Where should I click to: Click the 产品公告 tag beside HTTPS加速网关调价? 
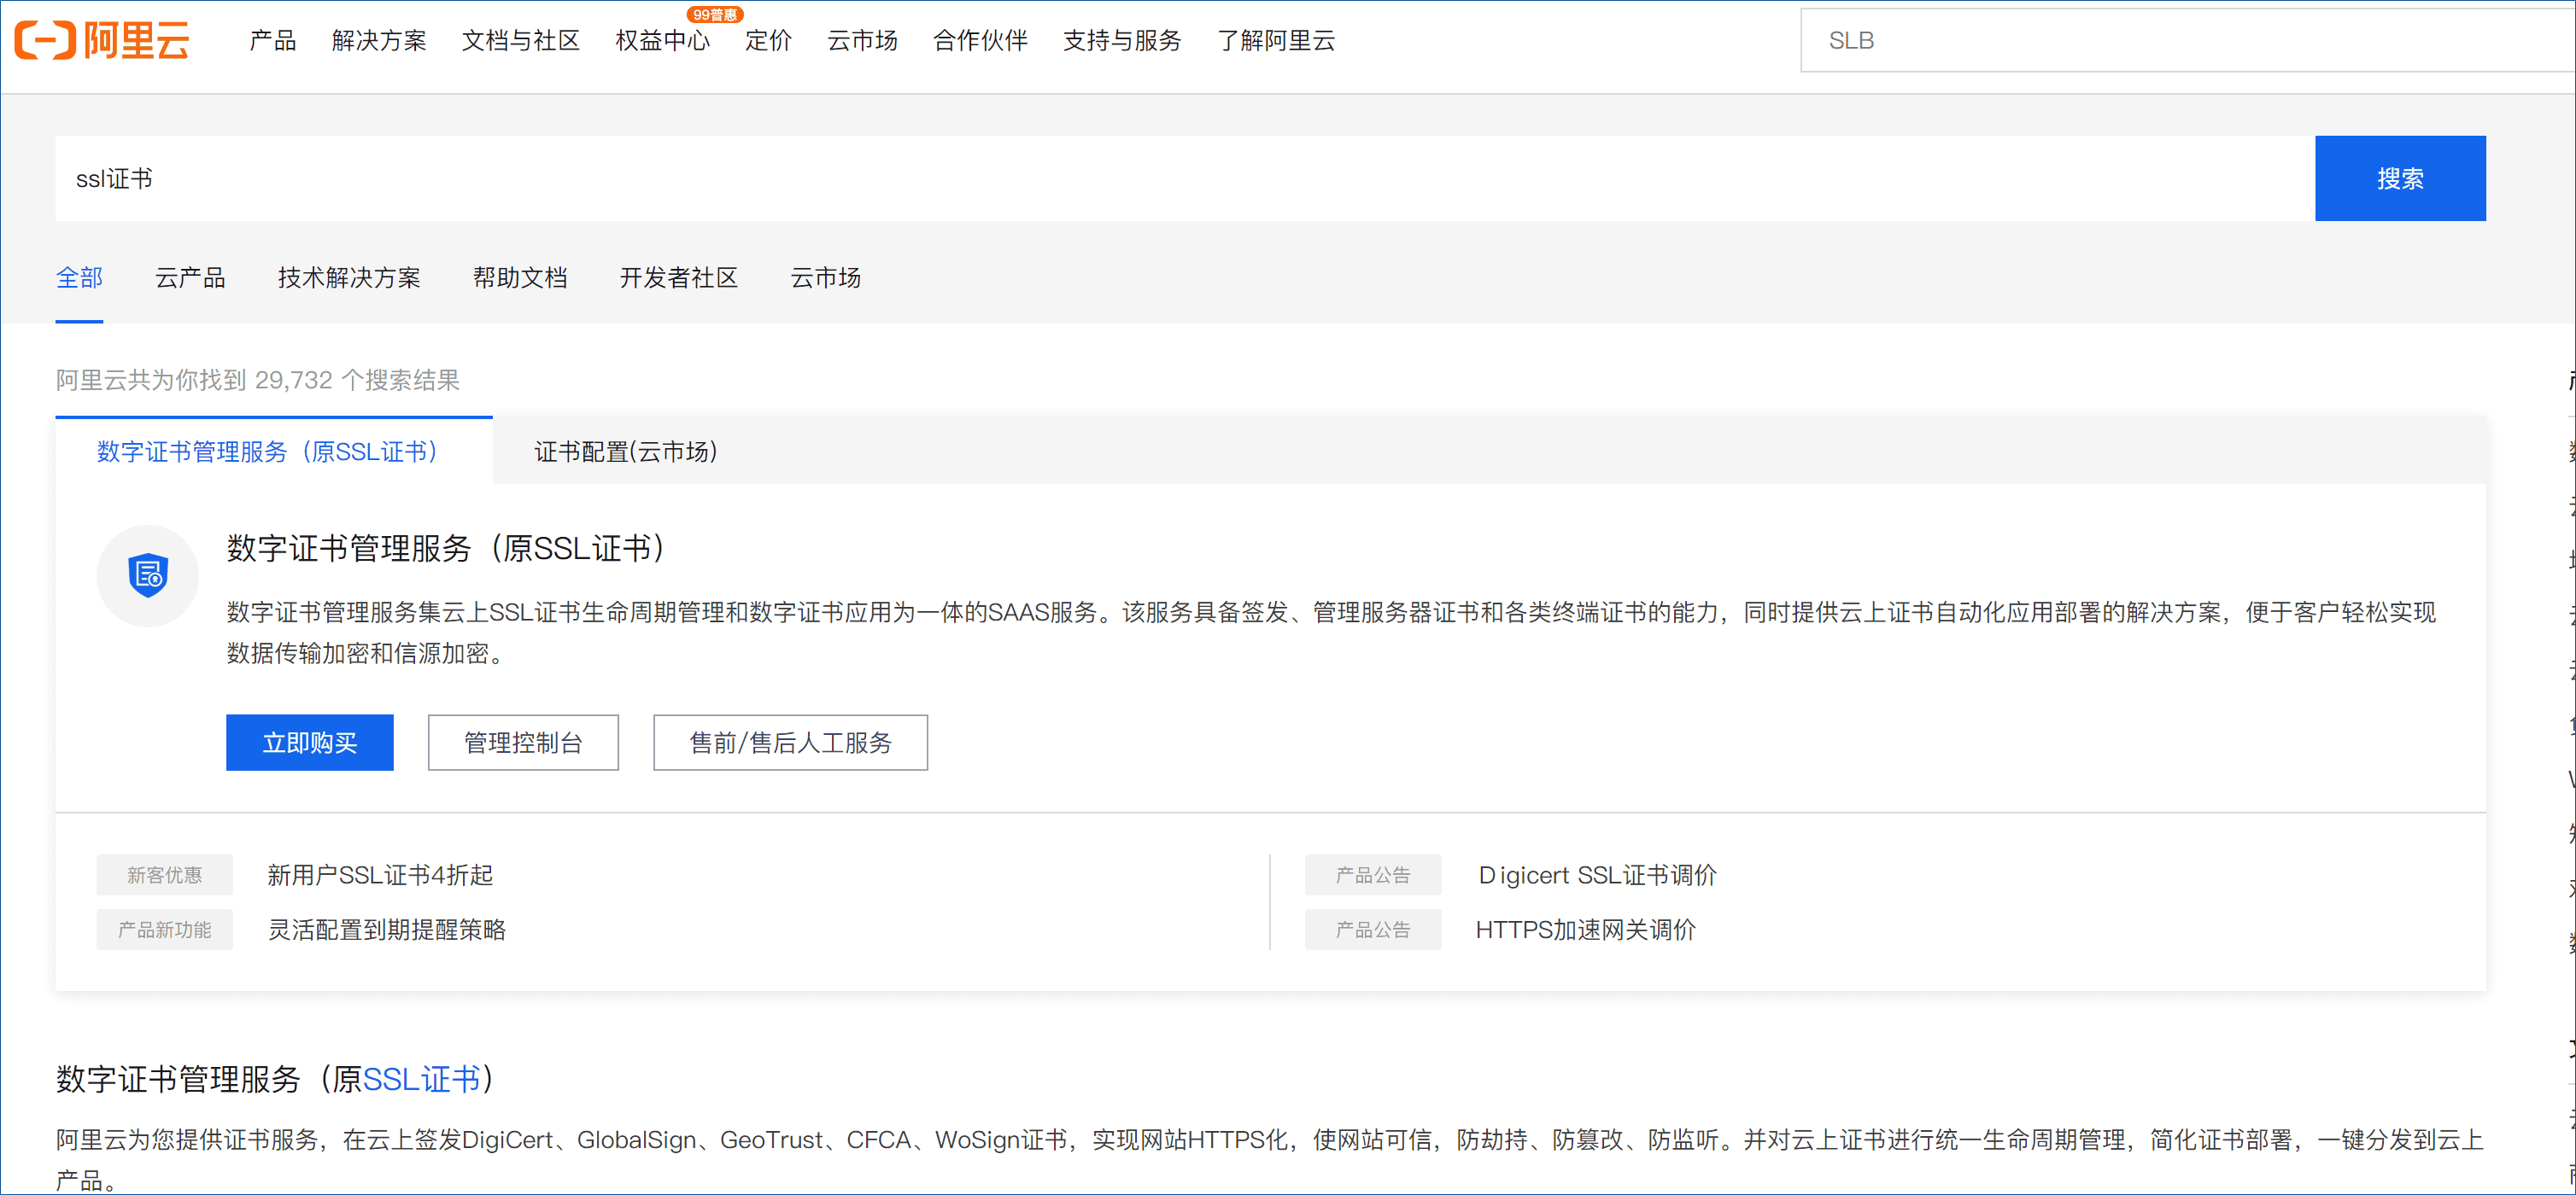[x=1373, y=930]
